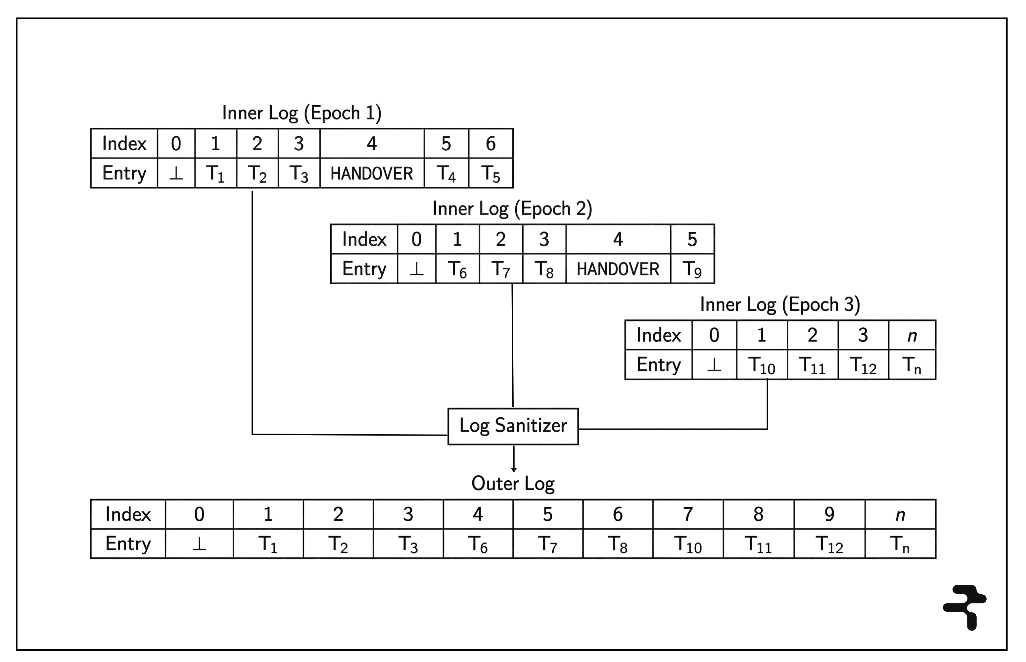Click the Inner Log (Epoch 2) title
The width and height of the screenshot is (1026, 662).
512,209
